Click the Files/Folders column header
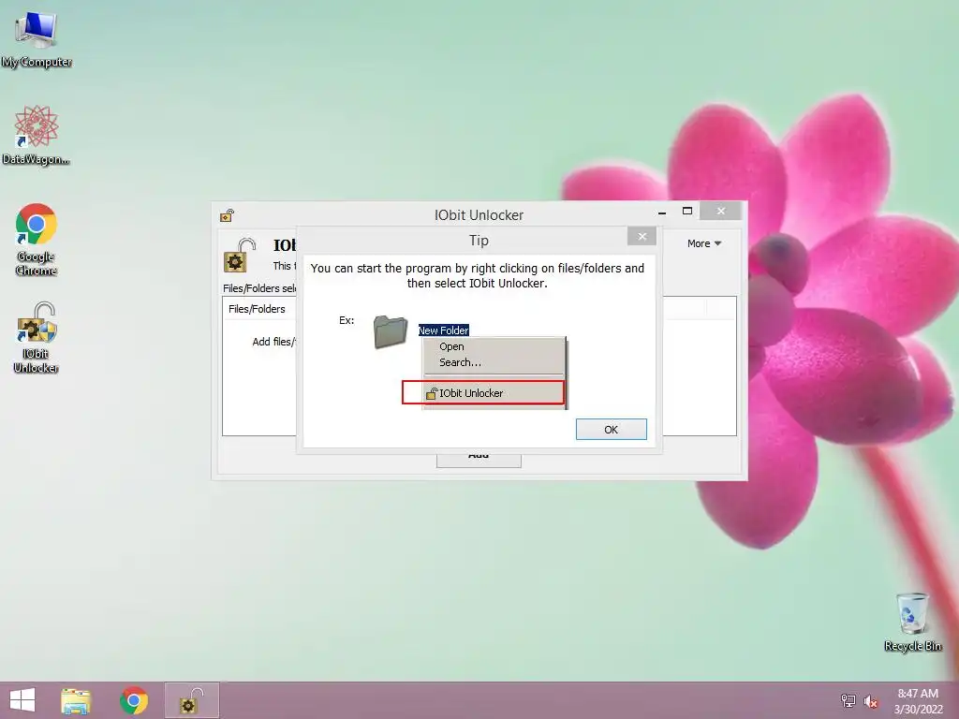Image resolution: width=959 pixels, height=719 pixels. point(257,309)
